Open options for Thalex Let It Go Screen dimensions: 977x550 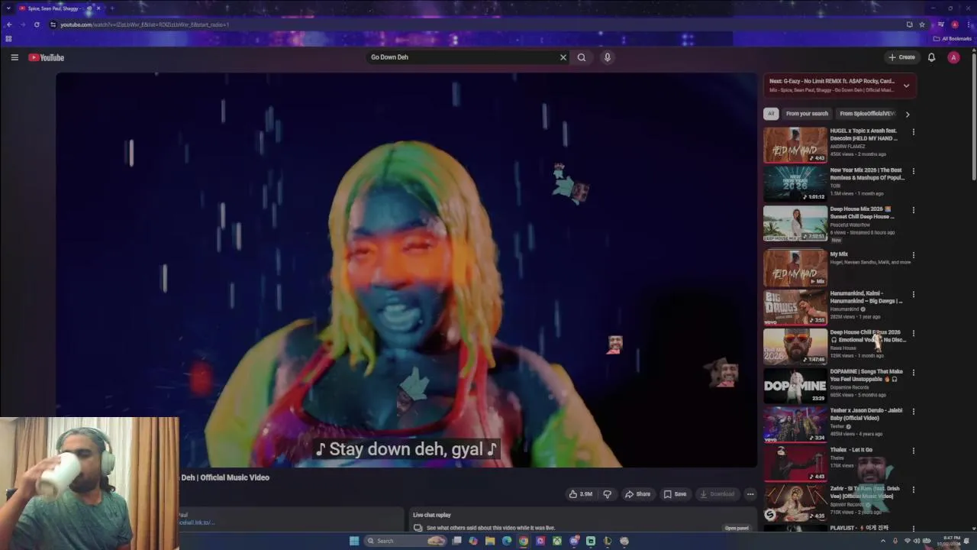click(913, 451)
